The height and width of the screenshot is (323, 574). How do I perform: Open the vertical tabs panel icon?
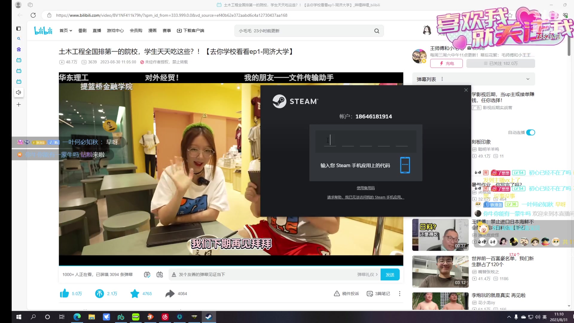pyautogui.click(x=19, y=28)
